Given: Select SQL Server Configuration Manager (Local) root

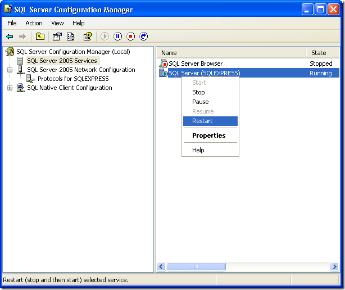Looking at the screenshot, I should click(73, 52).
